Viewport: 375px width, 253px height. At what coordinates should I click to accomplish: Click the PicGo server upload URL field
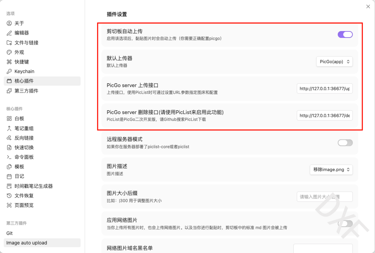[324, 88]
